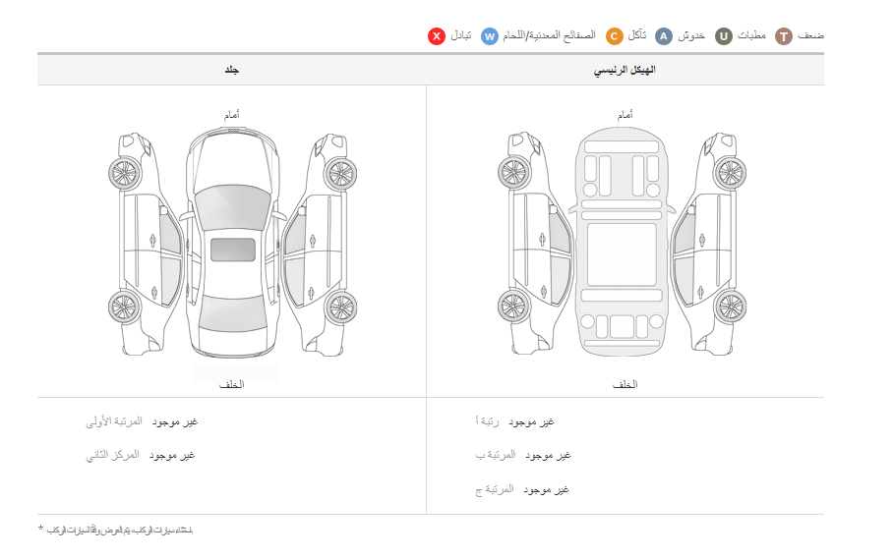
Task: Select the الهيكل الرئيسي column header
Action: 626,71
